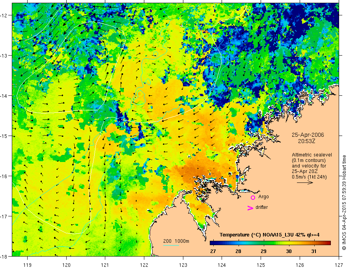This screenshot has height=268, width=347.
Task: Click the color bar value 27
Action: [x=213, y=251]
